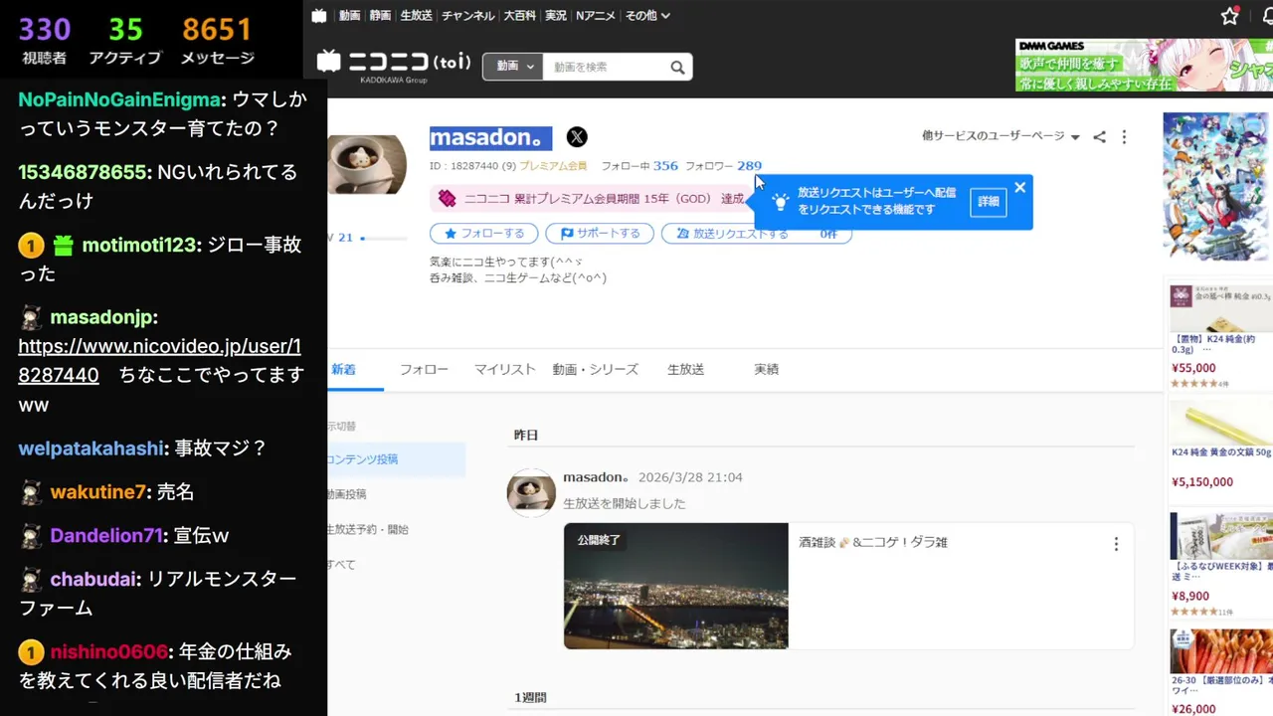Click the level progress bar
Viewport: 1273px width, 716px height.
tap(384, 239)
